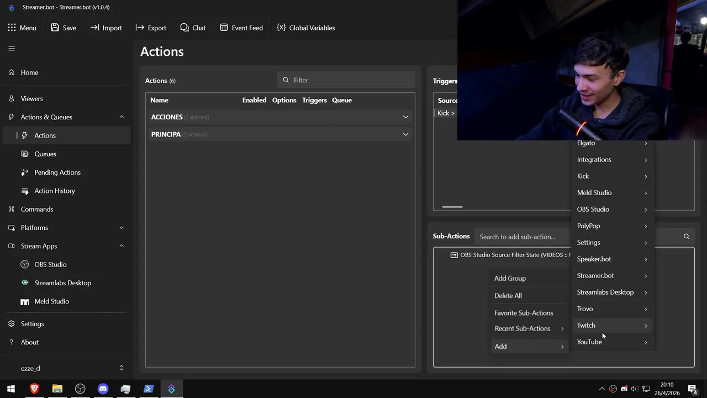This screenshot has height=398, width=707.
Task: Expand the Trovo submenu
Action: click(612, 308)
